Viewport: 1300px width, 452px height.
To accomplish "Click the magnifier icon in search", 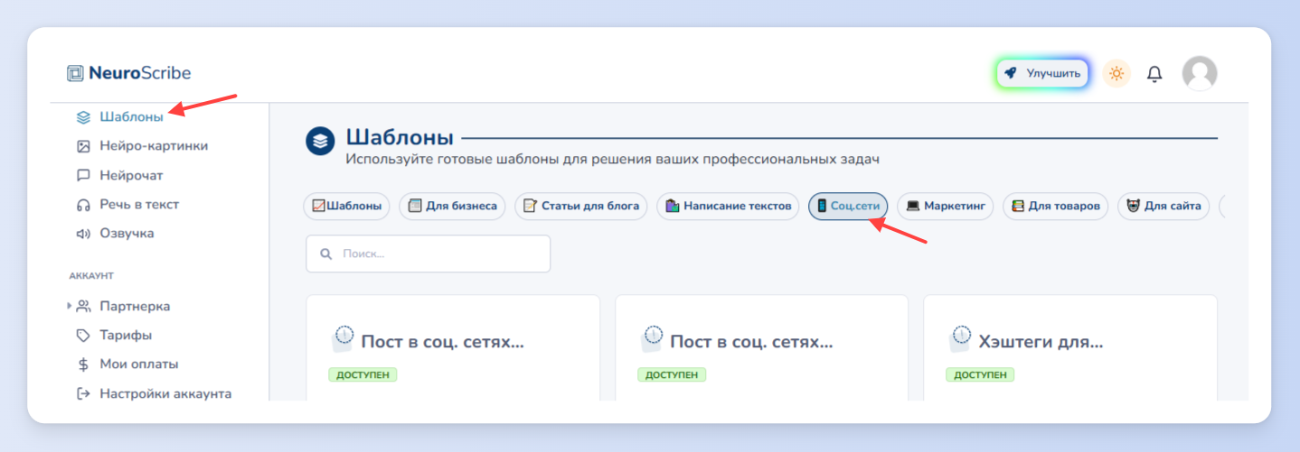I will click(325, 254).
